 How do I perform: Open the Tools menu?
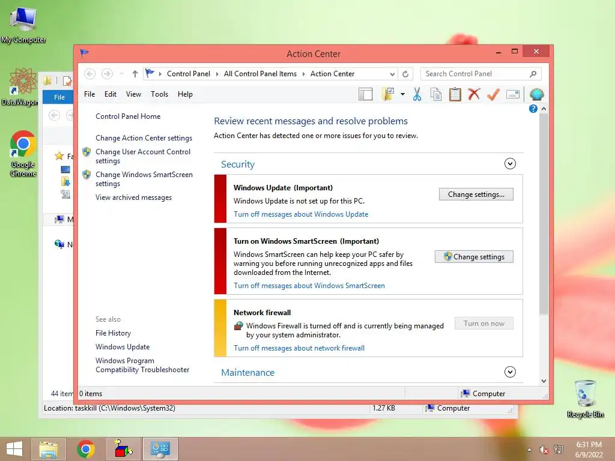pos(159,94)
